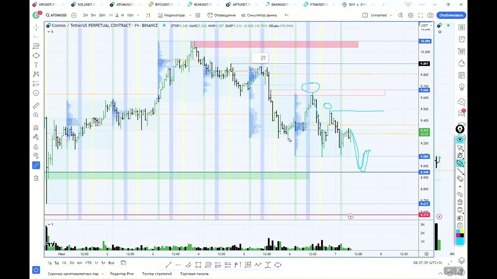Undo stroke in the drawing overlay
Viewport: 497px width, 279px height.
[460, 195]
